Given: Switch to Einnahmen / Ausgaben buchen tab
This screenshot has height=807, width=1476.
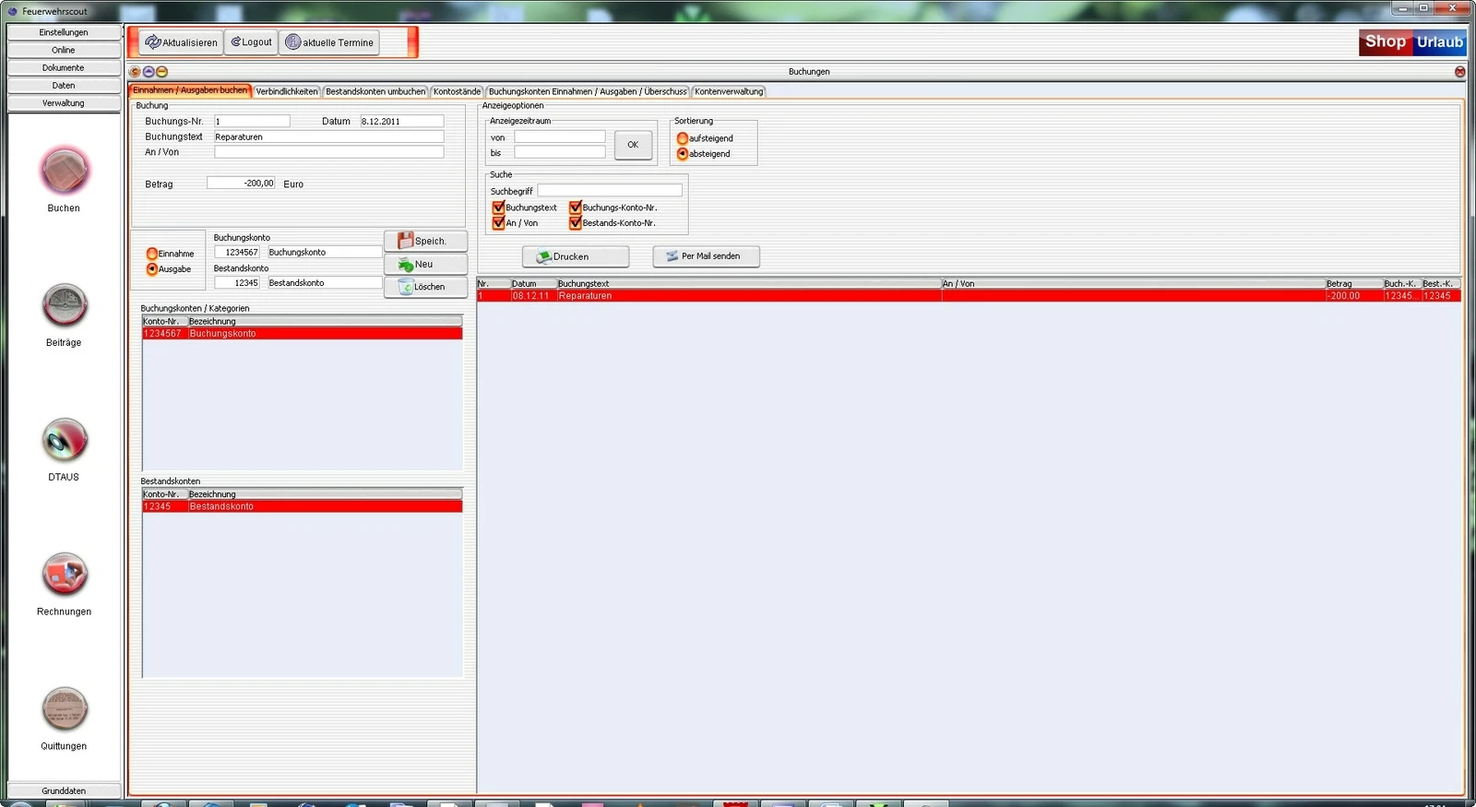Looking at the screenshot, I should pyautogui.click(x=190, y=90).
